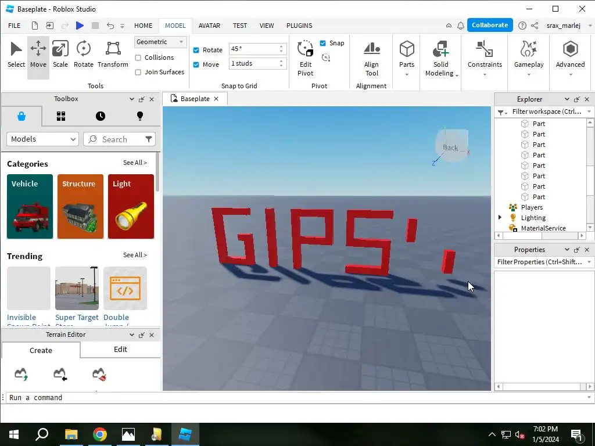Open the Gameplay tools
This screenshot has height=446, width=595.
pos(529,59)
